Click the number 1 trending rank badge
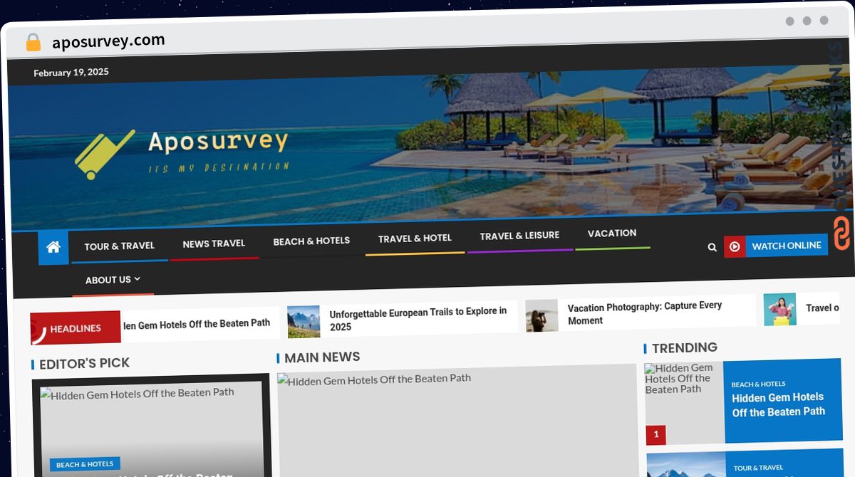 (656, 434)
